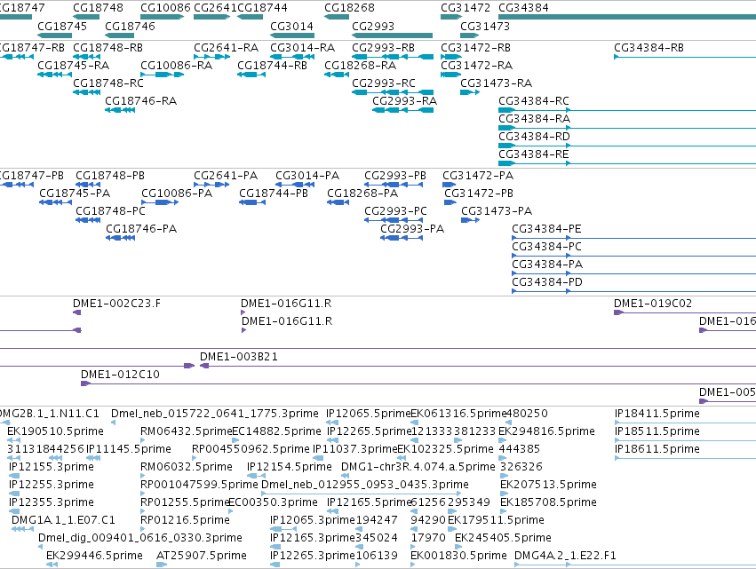Select protein CG18746-PA glyph
The image size is (756, 569).
(x=121, y=238)
